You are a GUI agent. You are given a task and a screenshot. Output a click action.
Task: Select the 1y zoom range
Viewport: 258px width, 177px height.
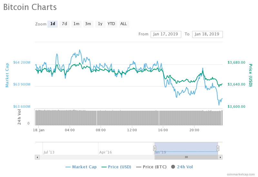tap(100, 24)
